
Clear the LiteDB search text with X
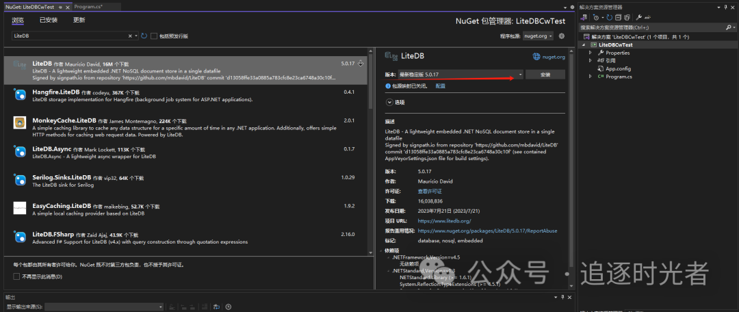click(131, 36)
